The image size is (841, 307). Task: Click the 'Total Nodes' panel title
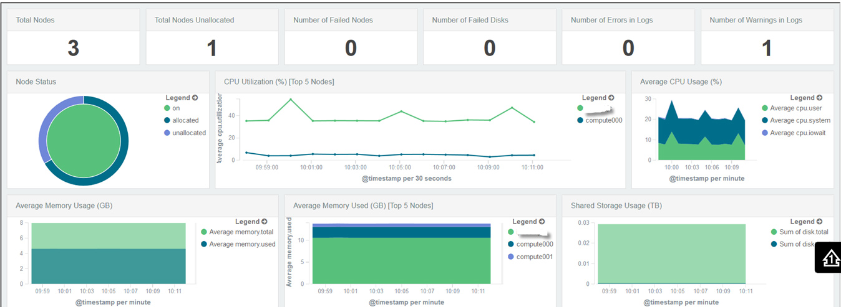[35, 20]
